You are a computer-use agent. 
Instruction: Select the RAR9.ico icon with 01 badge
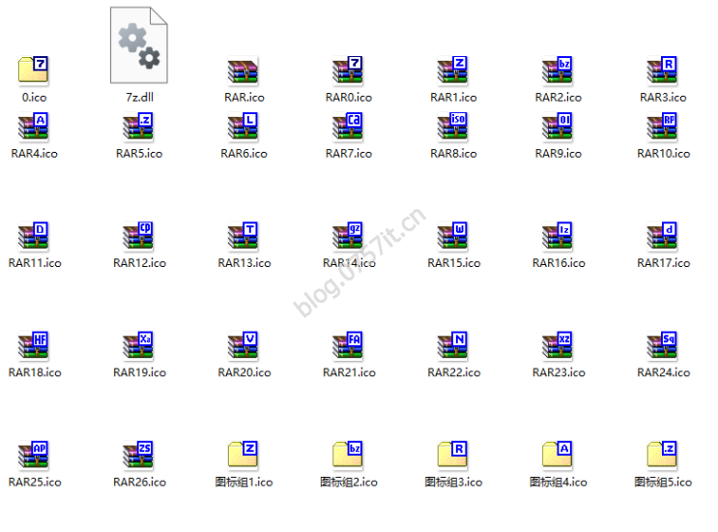[558, 127]
